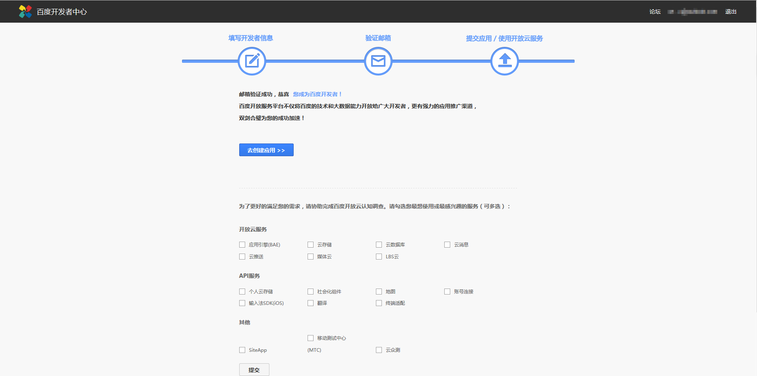The height and width of the screenshot is (376, 757).
Task: Click the upload arrow step icon
Action: (505, 61)
